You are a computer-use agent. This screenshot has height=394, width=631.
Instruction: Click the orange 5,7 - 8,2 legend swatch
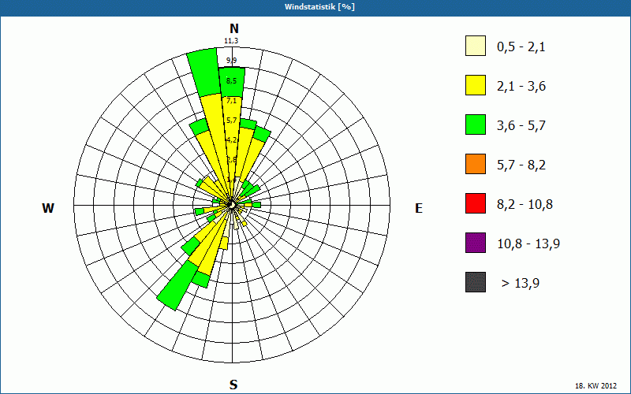(x=476, y=164)
